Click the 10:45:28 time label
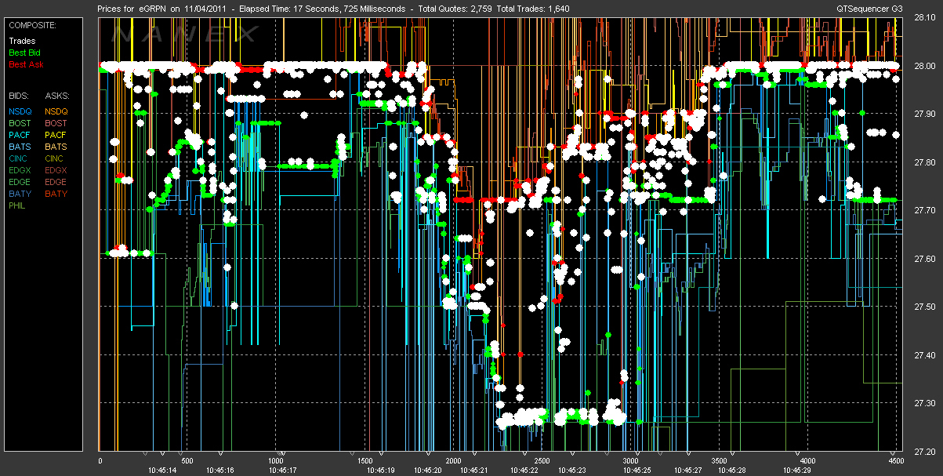Image resolution: width=943 pixels, height=476 pixels. pyautogui.click(x=731, y=470)
